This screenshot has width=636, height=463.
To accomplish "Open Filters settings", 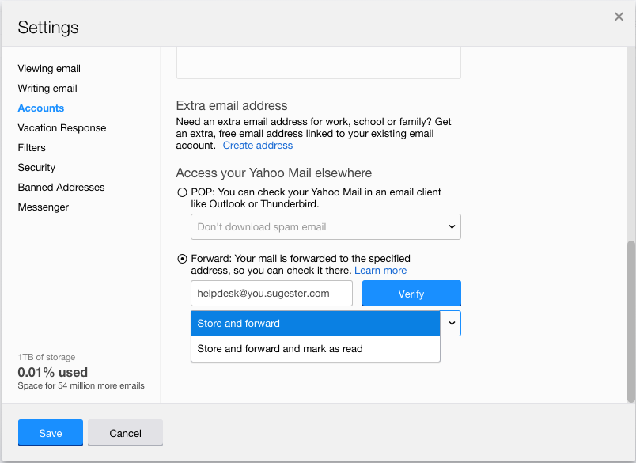I will (x=32, y=148).
